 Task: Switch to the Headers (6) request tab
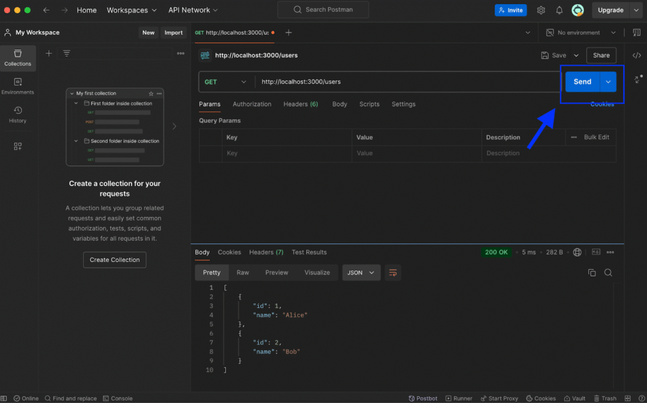click(300, 104)
